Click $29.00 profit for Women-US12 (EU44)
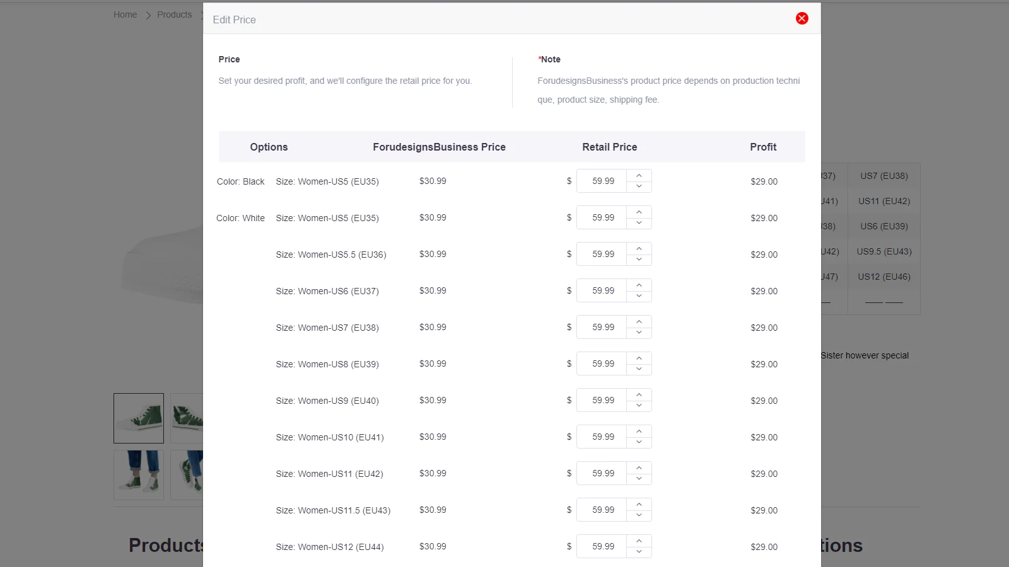Image resolution: width=1009 pixels, height=567 pixels. [764, 547]
